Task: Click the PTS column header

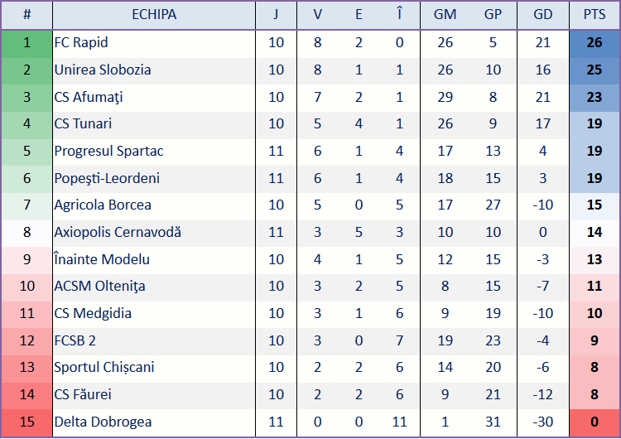Action: pos(594,15)
